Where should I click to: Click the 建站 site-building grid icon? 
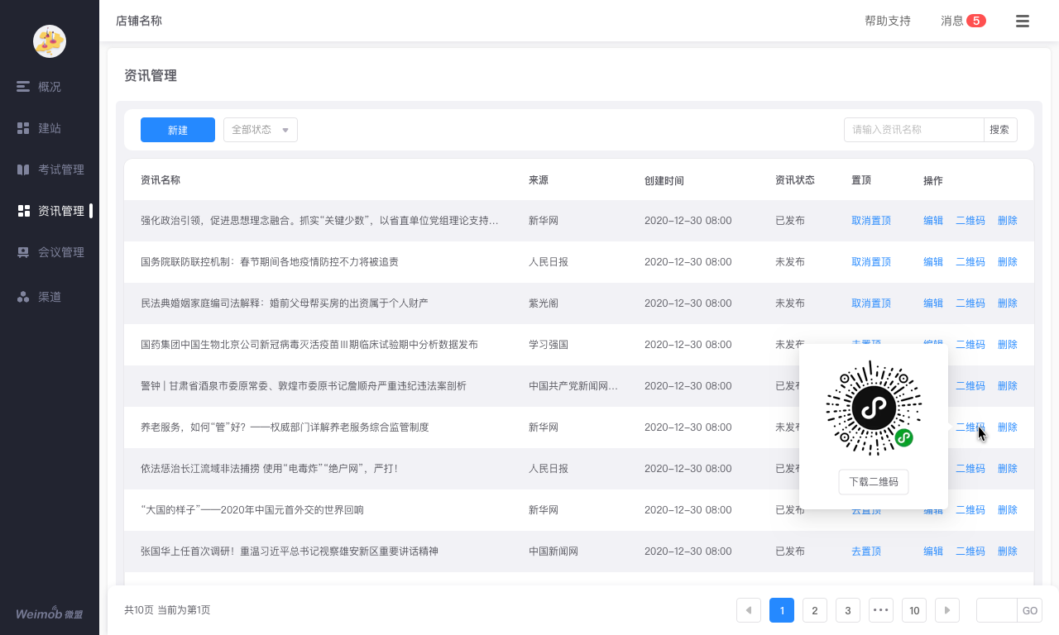coord(23,128)
